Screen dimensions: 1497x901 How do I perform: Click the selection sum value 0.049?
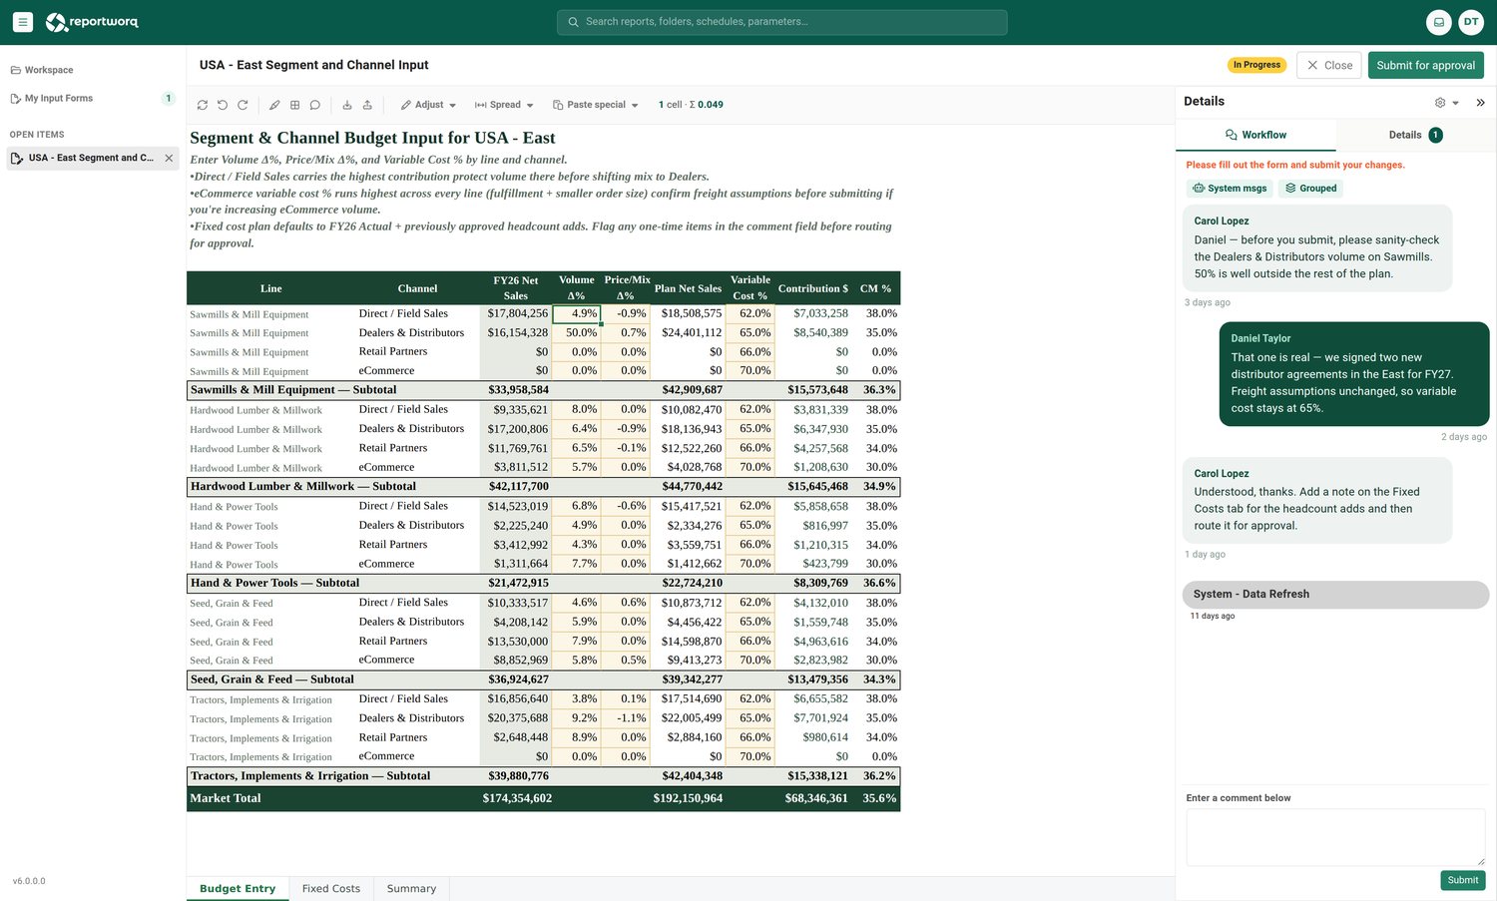click(711, 105)
